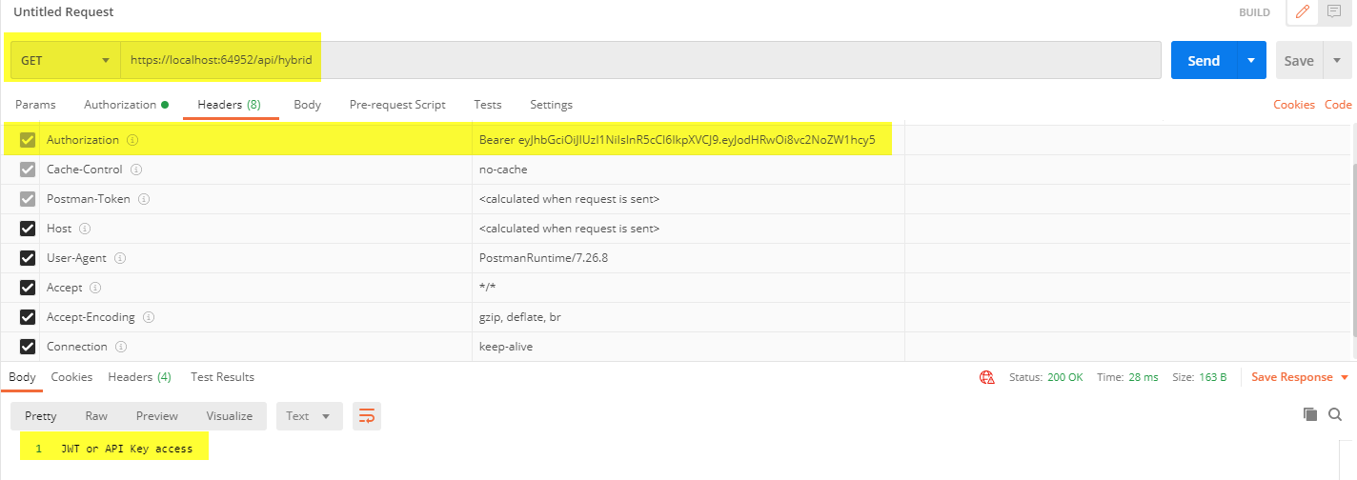Image resolution: width=1357 pixels, height=480 pixels.
Task: Uncheck the Authorization header checkbox
Action: click(28, 140)
